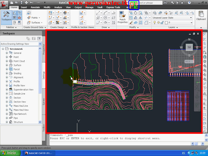Click the Surfaces creation icon

[x=29, y=23]
